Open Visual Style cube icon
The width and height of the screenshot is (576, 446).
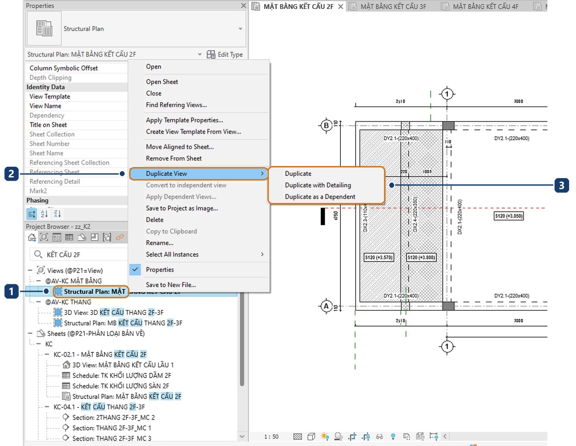(311, 437)
